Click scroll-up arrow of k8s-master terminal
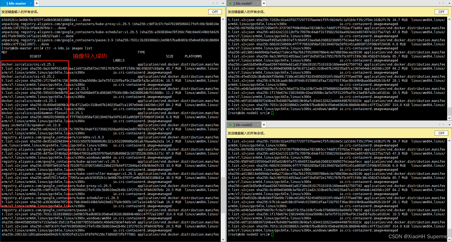The image size is (452, 242). pos(223,19)
